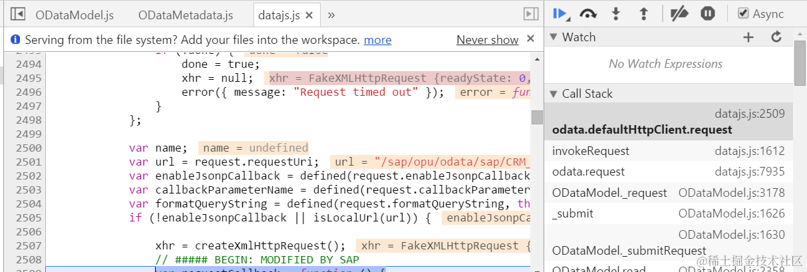The image size is (807, 272).
Task: Switch to ODataMetadata.js tab
Action: tap(186, 15)
